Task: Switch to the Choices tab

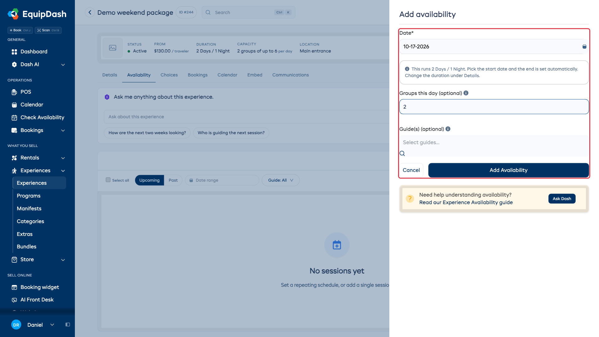Action: (169, 75)
